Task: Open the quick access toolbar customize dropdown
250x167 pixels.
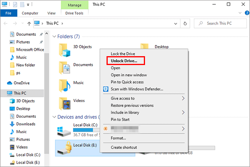Action: 28,5
